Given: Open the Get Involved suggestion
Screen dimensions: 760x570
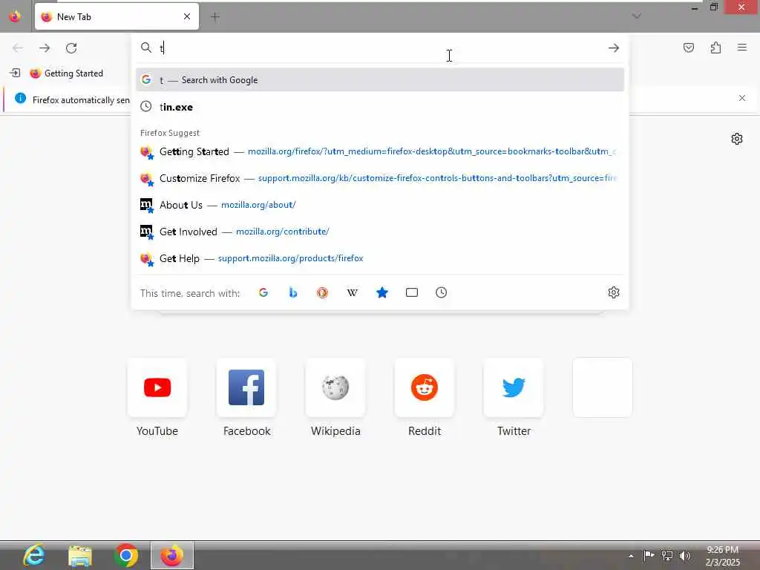Looking at the screenshot, I should [x=380, y=232].
